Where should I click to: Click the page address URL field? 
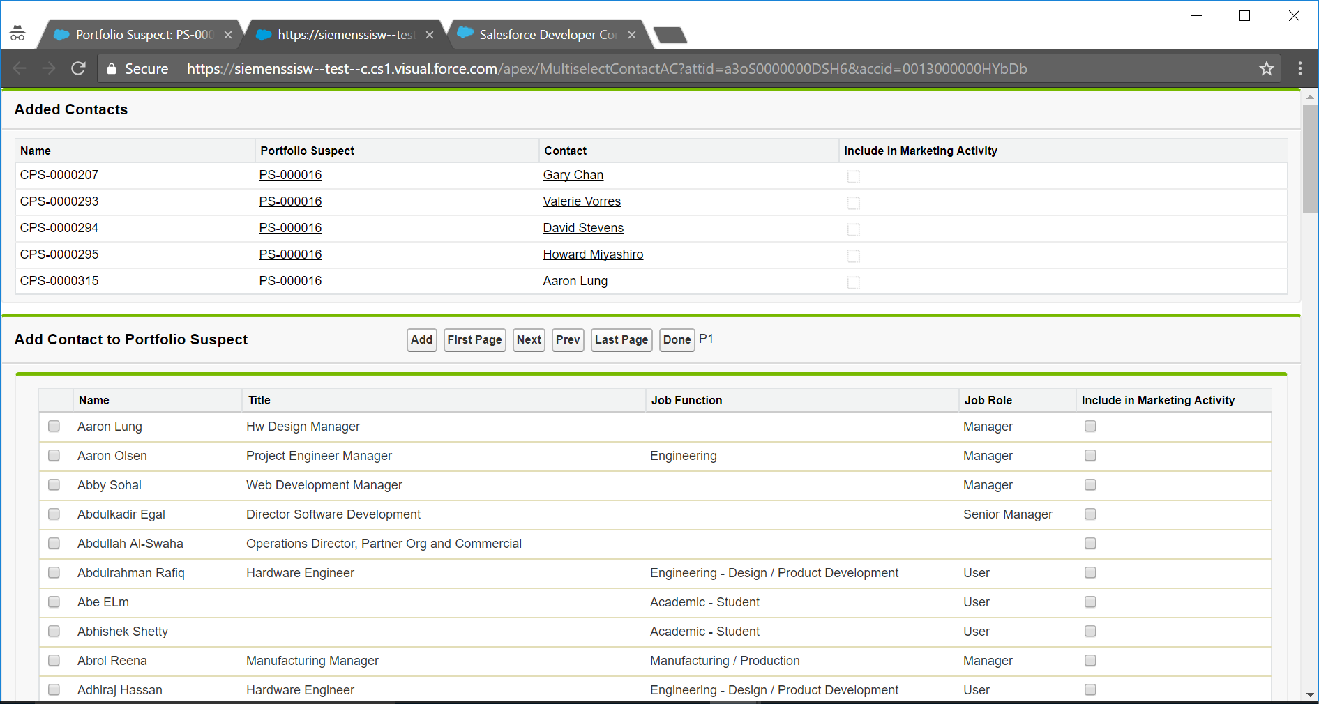(x=607, y=69)
